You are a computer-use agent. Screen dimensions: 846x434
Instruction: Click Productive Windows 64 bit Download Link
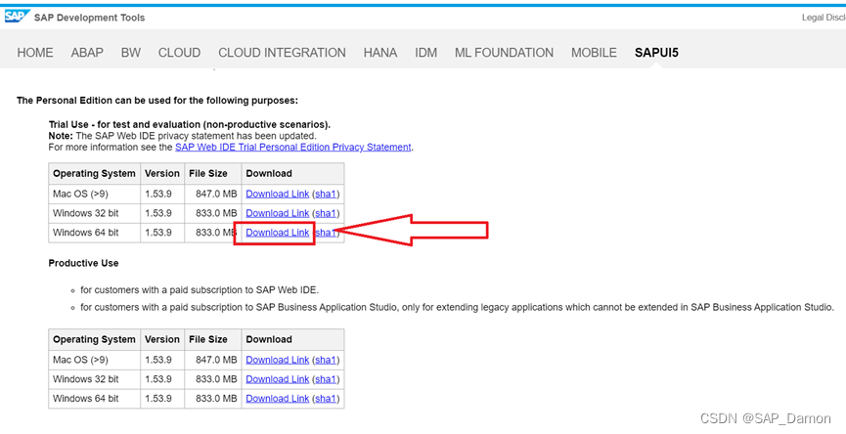[x=278, y=399]
